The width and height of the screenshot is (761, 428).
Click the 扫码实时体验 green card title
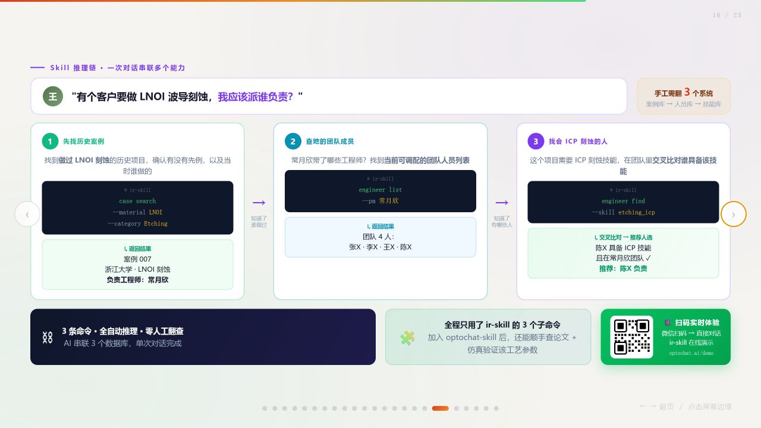pos(697,322)
